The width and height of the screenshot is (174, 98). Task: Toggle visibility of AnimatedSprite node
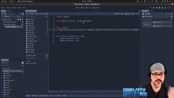click(x=22, y=27)
